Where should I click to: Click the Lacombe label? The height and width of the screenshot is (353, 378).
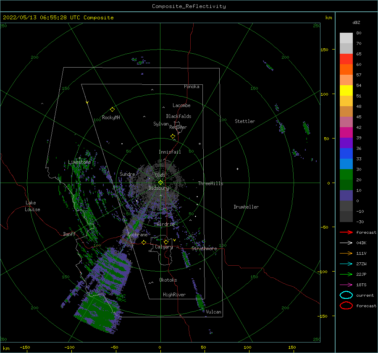181,105
